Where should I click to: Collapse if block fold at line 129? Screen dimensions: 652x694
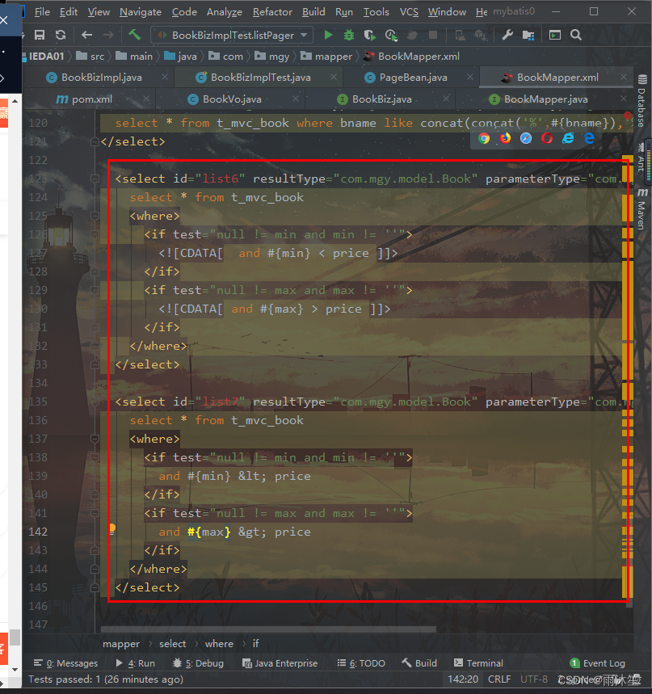[95, 290]
